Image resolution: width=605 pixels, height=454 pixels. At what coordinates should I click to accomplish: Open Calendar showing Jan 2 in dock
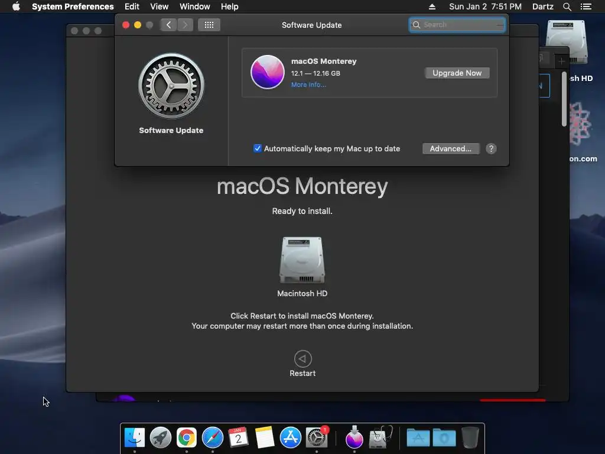[x=239, y=437]
